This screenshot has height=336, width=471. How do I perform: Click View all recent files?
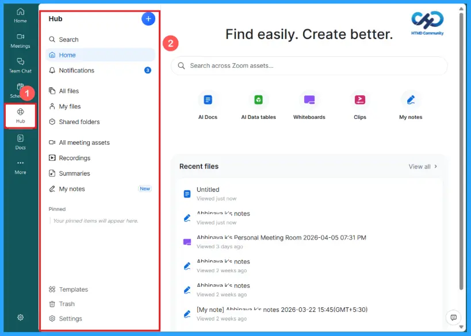click(x=423, y=167)
